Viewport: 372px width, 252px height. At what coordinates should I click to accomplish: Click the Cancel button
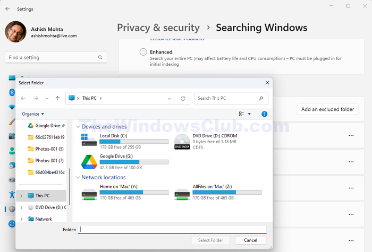[250, 240]
